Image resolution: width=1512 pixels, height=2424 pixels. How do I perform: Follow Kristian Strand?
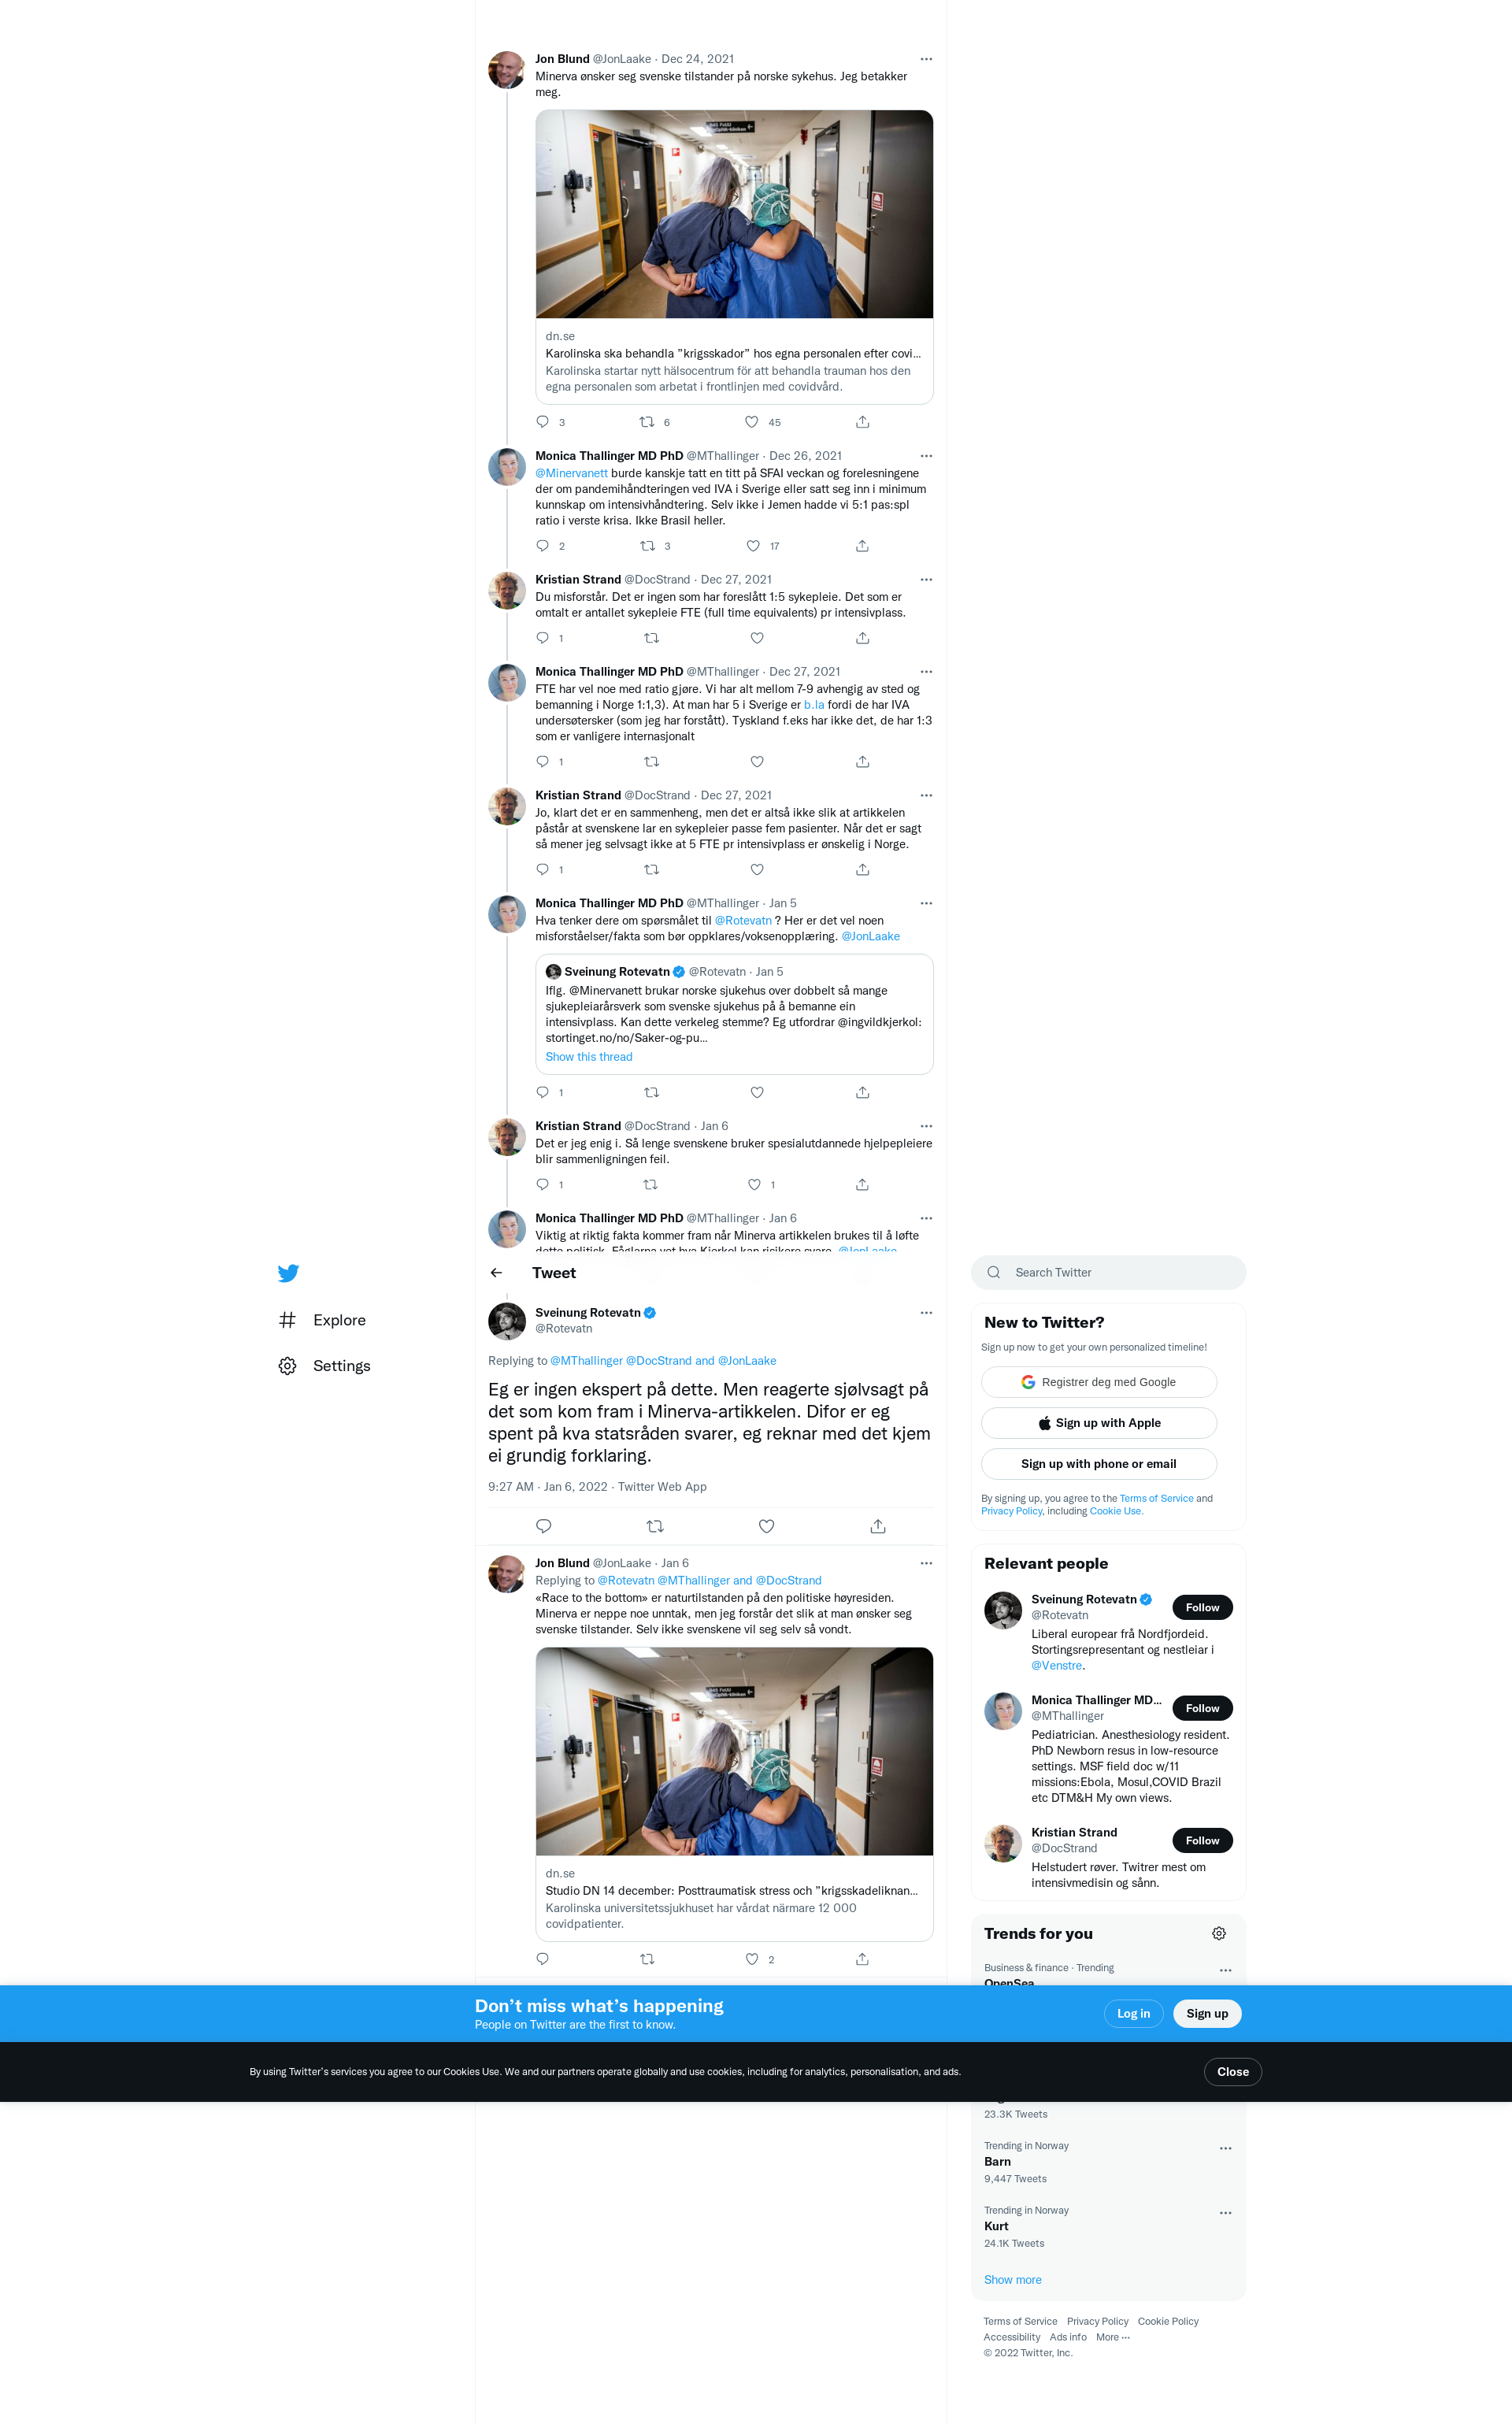pyautogui.click(x=1202, y=1840)
